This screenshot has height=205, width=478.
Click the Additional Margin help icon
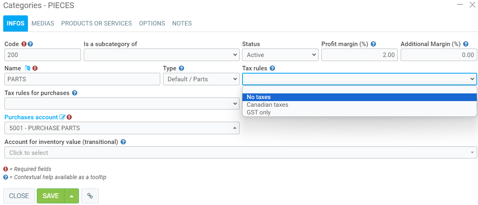click(466, 44)
